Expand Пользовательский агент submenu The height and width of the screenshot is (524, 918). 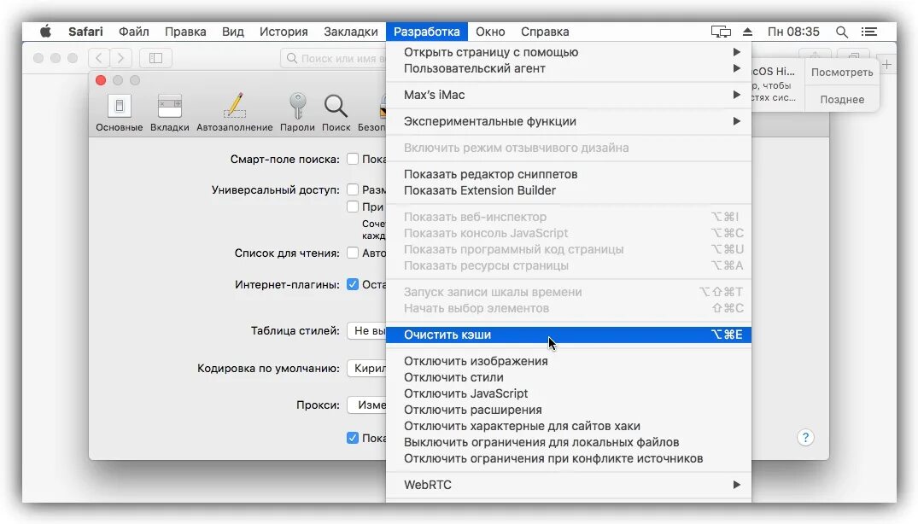pyautogui.click(x=569, y=68)
